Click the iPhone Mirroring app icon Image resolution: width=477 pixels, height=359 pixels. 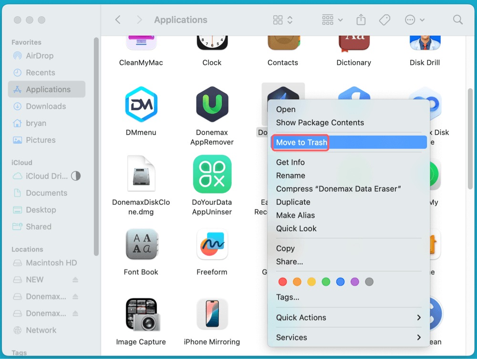coord(212,315)
